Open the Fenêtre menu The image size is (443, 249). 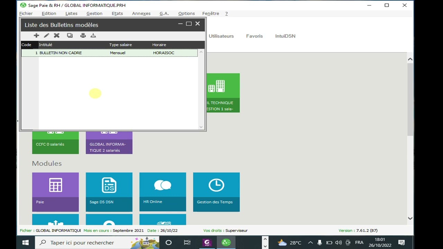pos(211,13)
